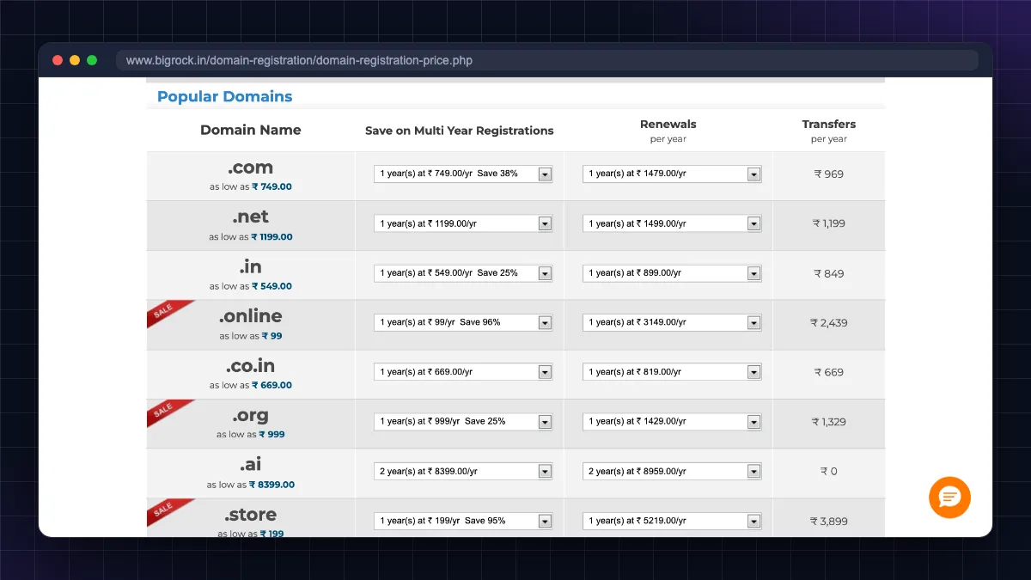Open .com registration years dropdown
This screenshot has width=1031, height=580.
pos(463,174)
